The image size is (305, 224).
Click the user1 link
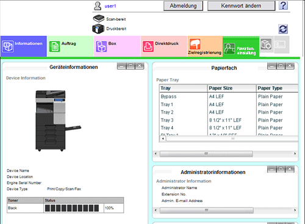pyautogui.click(x=110, y=6)
